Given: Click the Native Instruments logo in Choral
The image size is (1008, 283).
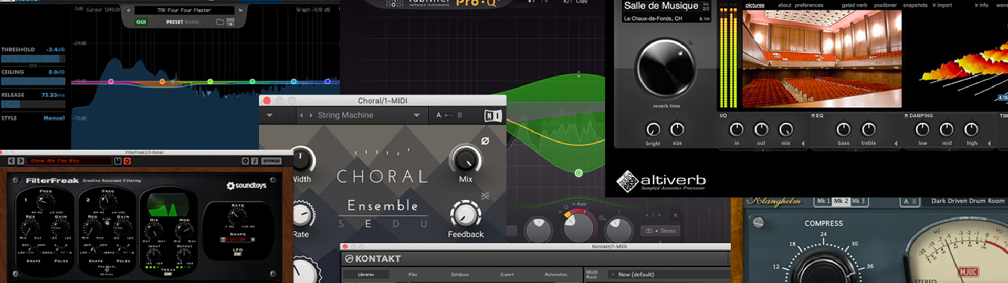Looking at the screenshot, I should click(492, 115).
